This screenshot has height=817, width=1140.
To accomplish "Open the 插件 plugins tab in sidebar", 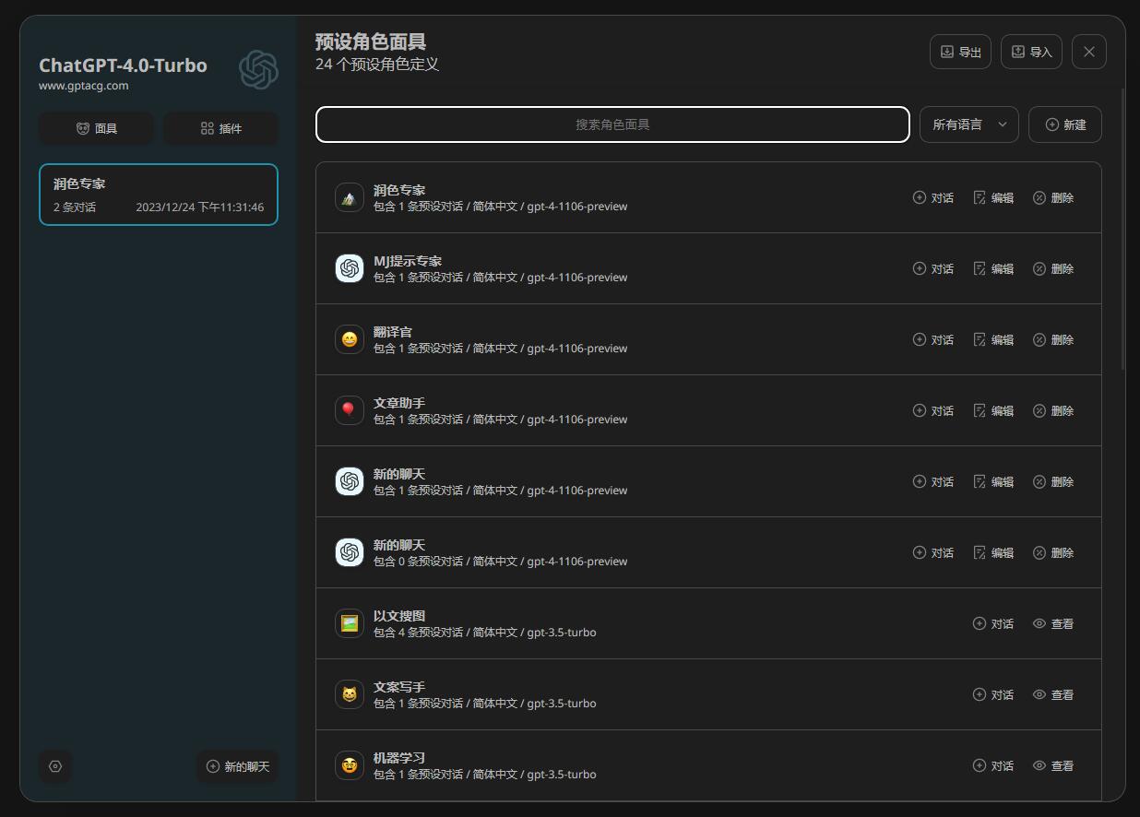I will [220, 128].
